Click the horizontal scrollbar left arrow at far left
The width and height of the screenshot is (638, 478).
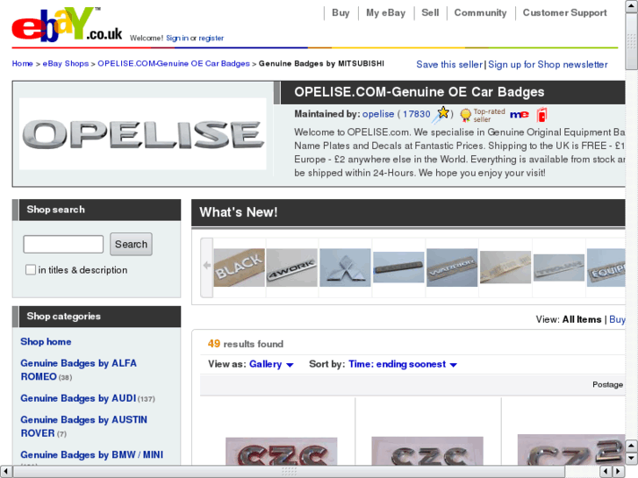click(6, 472)
